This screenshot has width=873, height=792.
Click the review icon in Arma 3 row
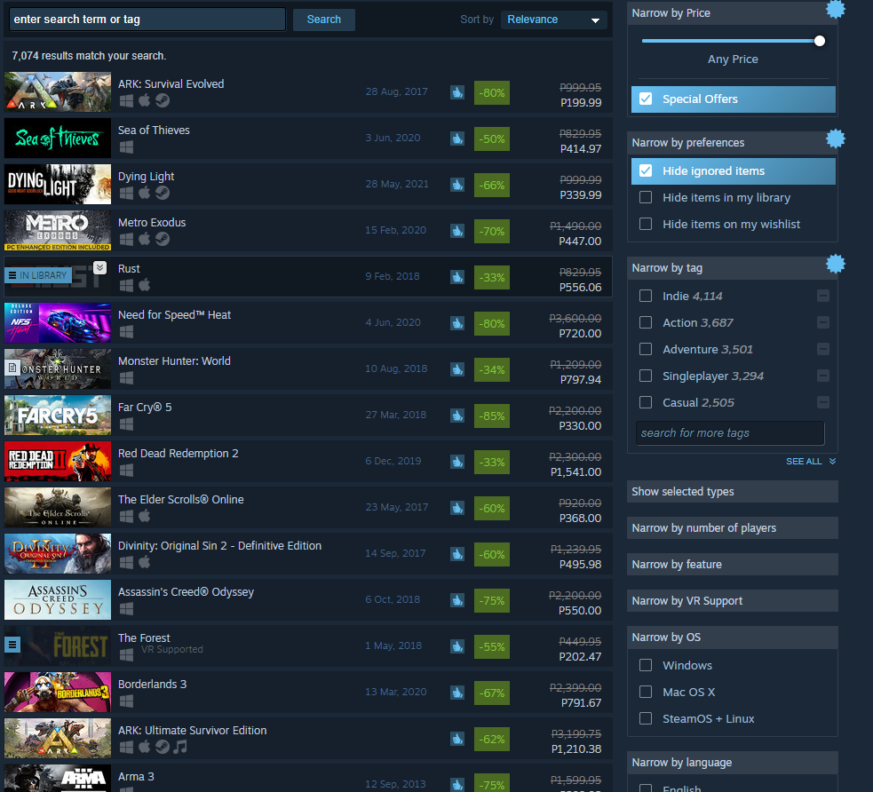point(457,785)
